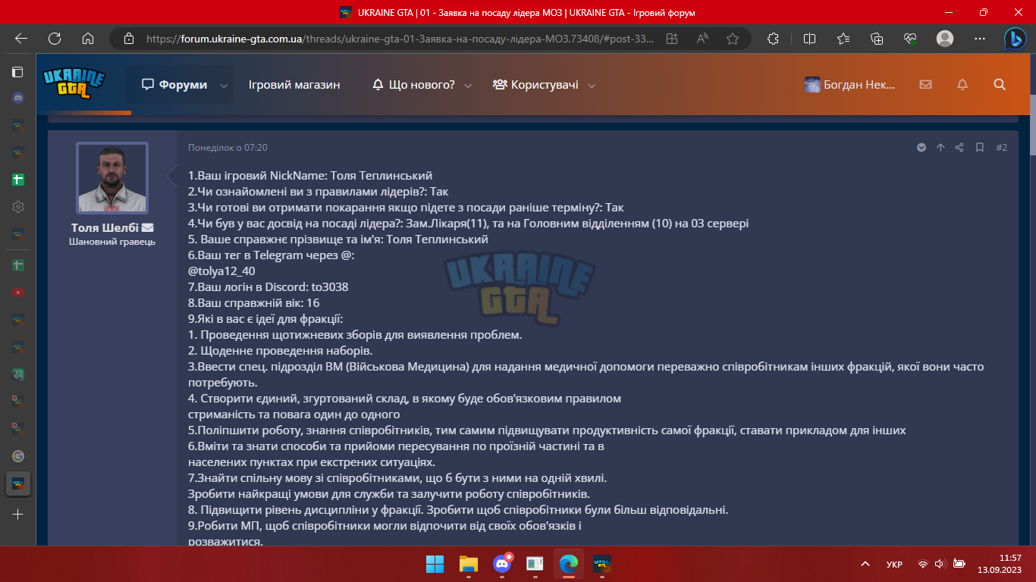
Task: View site information lock icon
Action: click(128, 39)
